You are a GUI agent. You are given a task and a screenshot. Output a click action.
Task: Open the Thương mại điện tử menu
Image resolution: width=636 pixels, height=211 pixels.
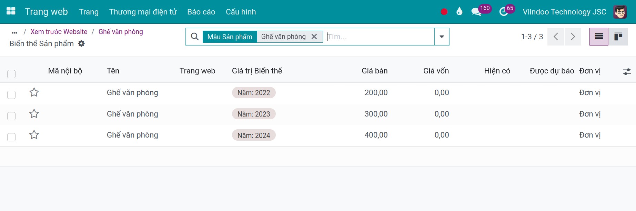click(143, 12)
